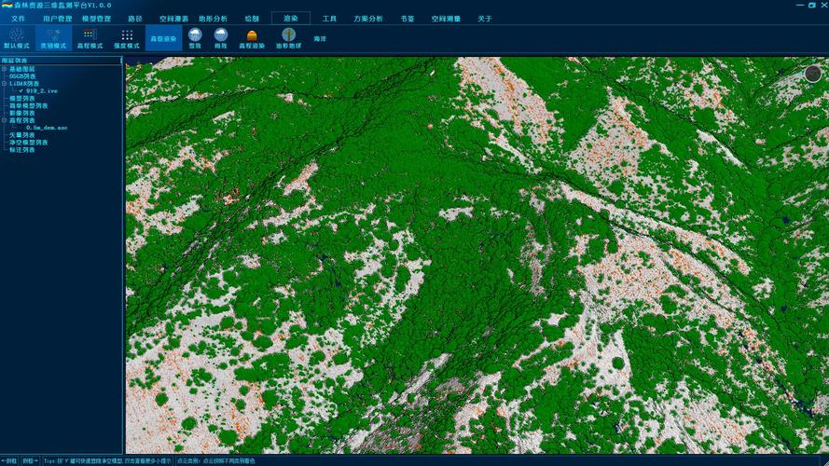Image resolution: width=829 pixels, height=466 pixels.
Task: Choose the 强度模式 intensity mode icon
Action: pos(126,37)
